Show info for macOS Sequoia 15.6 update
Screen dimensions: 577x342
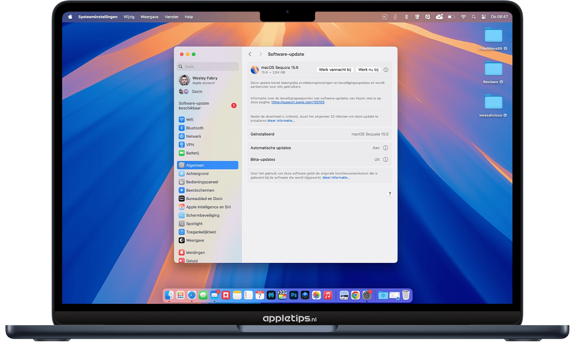386,70
